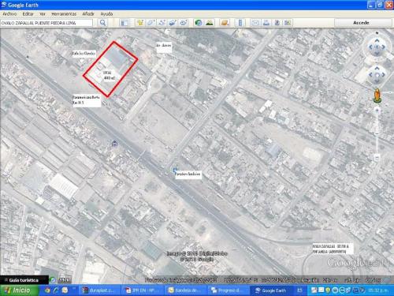Open the Duraplast taskbar window
This screenshot has height=296, width=394.
(98, 290)
